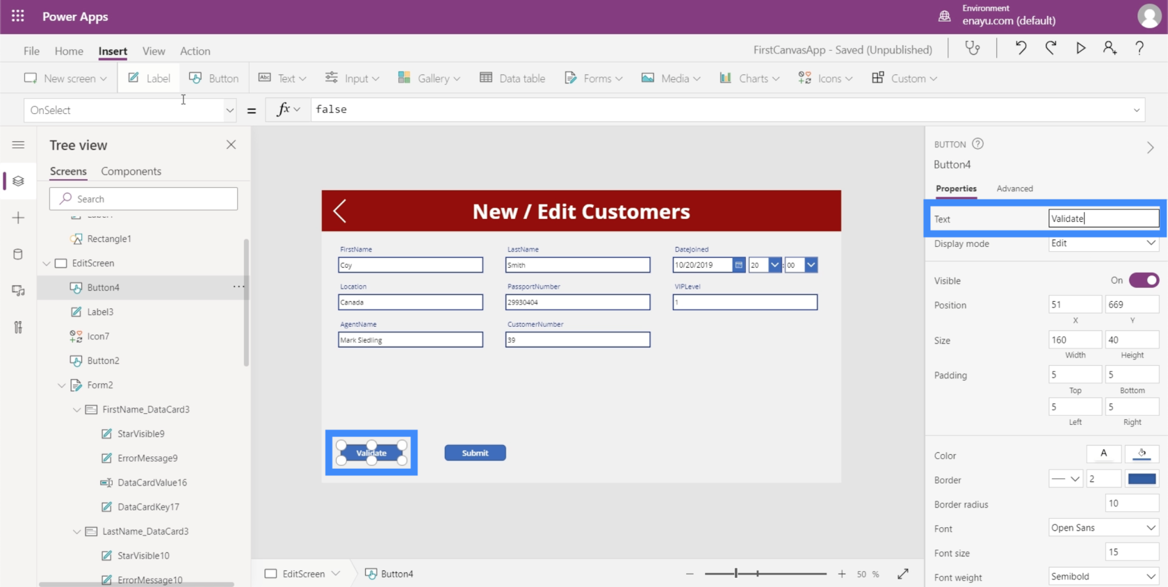This screenshot has height=587, width=1168.
Task: Click the fill color bucket icon
Action: (1142, 453)
